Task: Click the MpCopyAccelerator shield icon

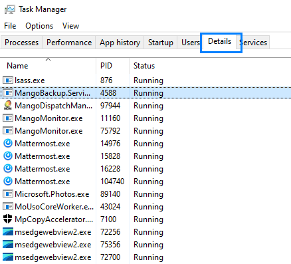Action: [x=8, y=219]
